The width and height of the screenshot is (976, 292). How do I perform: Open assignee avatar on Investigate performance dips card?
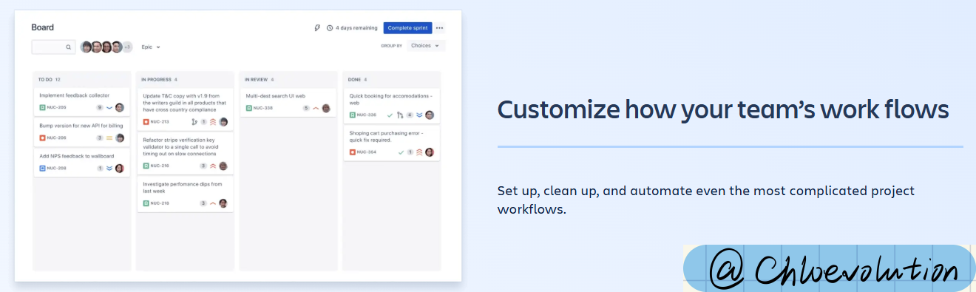click(223, 203)
